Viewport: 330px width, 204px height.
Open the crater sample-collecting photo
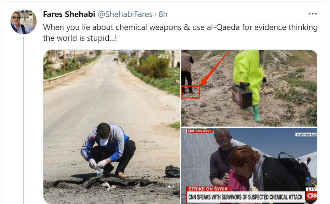click(112, 127)
